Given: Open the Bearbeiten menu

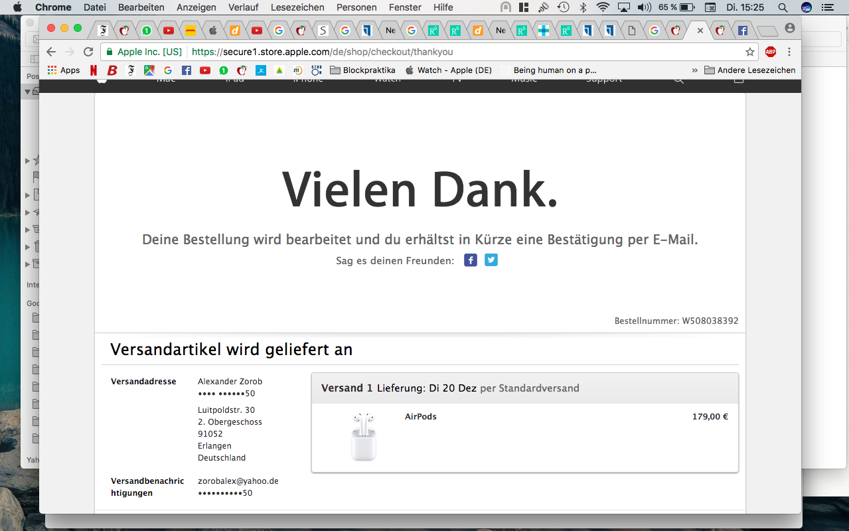Looking at the screenshot, I should 141,7.
